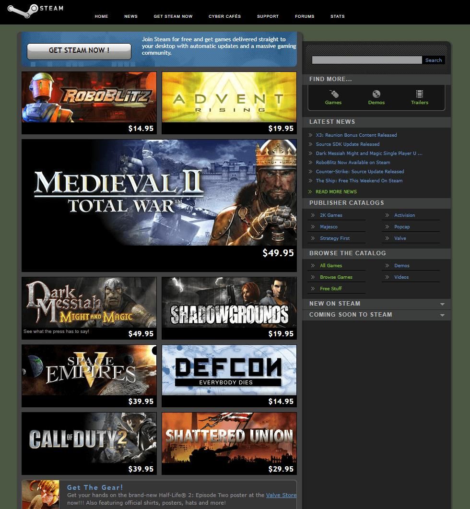Read RoboBlitz Now Available on Steam
This screenshot has width=470, height=509.
353,162
